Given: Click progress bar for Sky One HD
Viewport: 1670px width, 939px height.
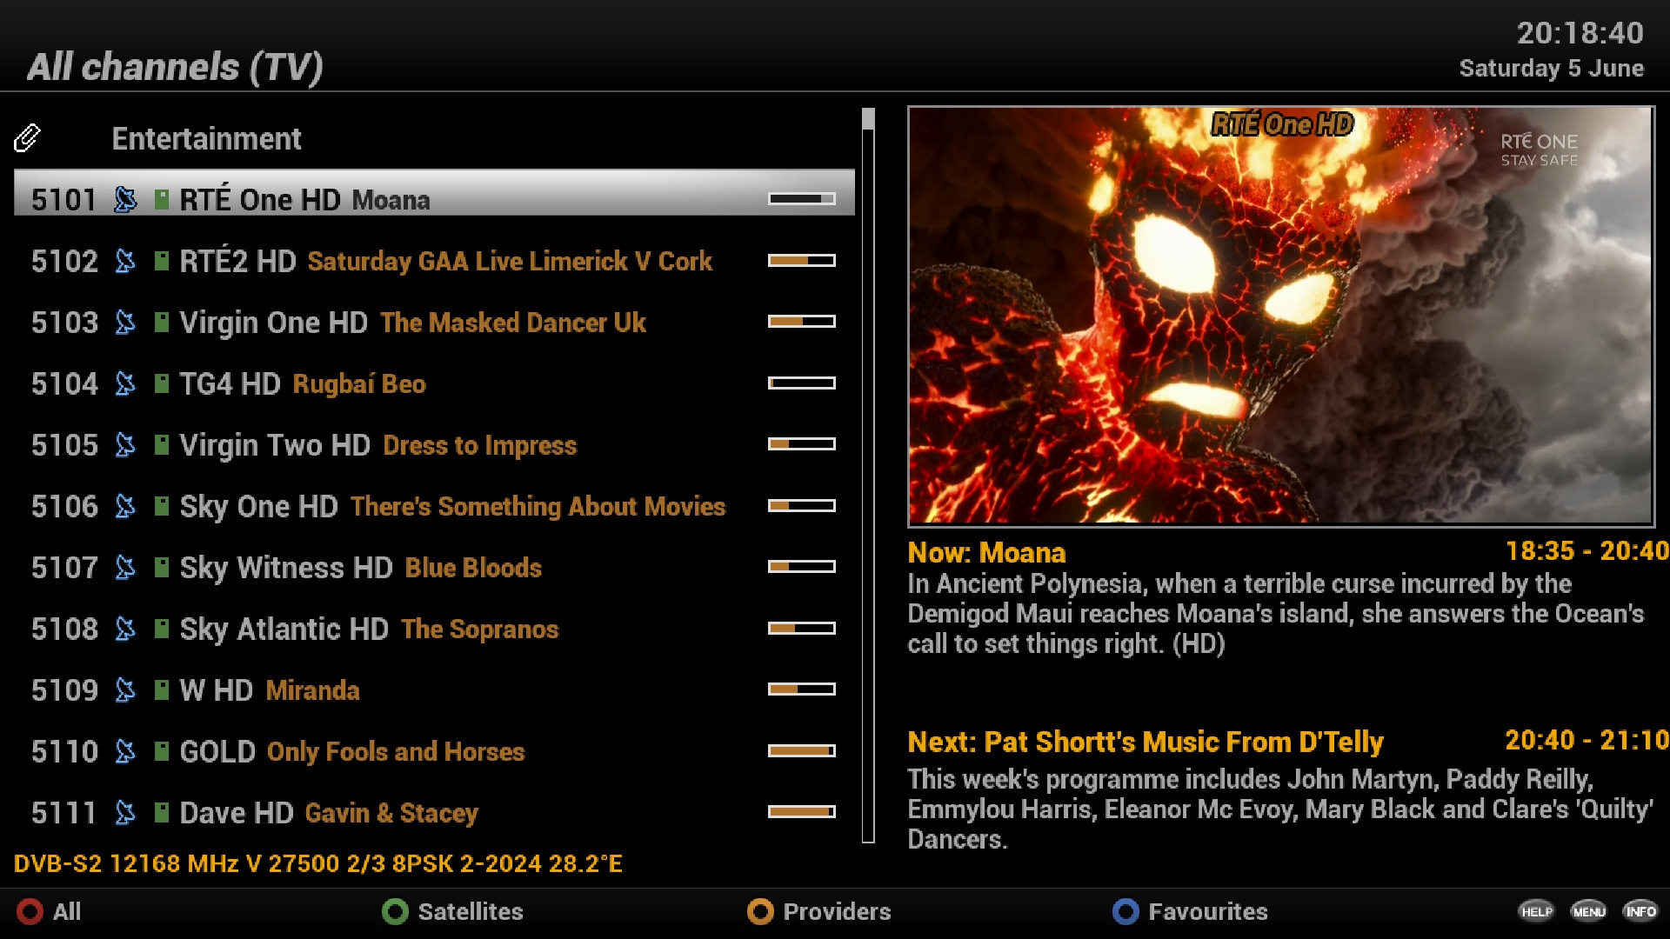Looking at the screenshot, I should pos(802,506).
